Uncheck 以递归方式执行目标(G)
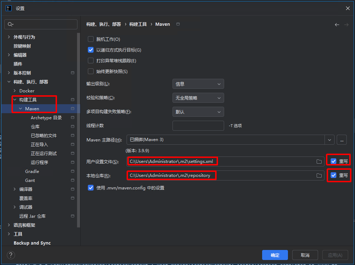This screenshot has height=265, width=355. tap(91, 50)
